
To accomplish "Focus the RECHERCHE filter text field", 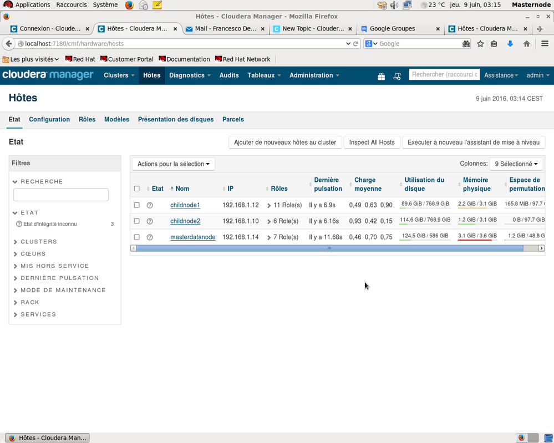I will tap(61, 195).
